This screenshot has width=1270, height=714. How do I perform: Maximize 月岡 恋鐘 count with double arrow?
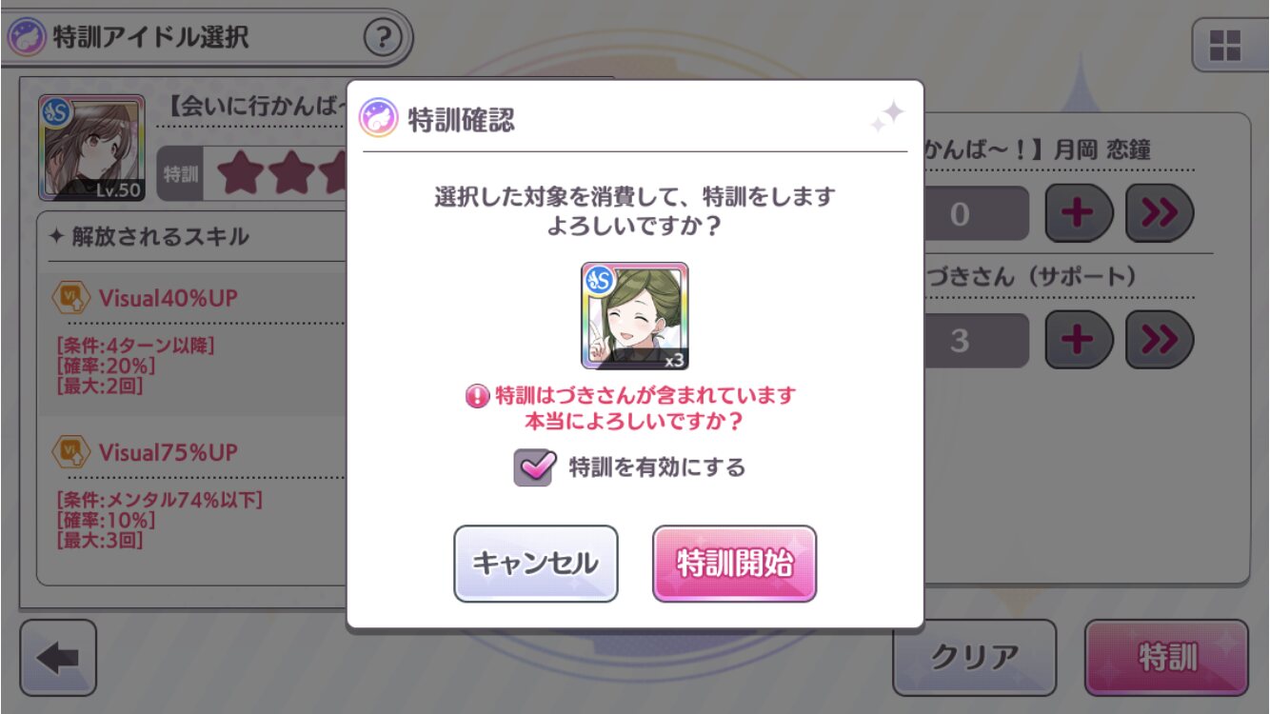(1160, 213)
